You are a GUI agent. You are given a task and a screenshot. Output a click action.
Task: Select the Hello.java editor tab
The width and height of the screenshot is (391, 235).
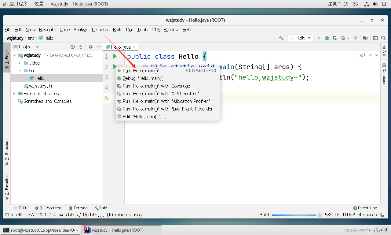[x=121, y=47]
